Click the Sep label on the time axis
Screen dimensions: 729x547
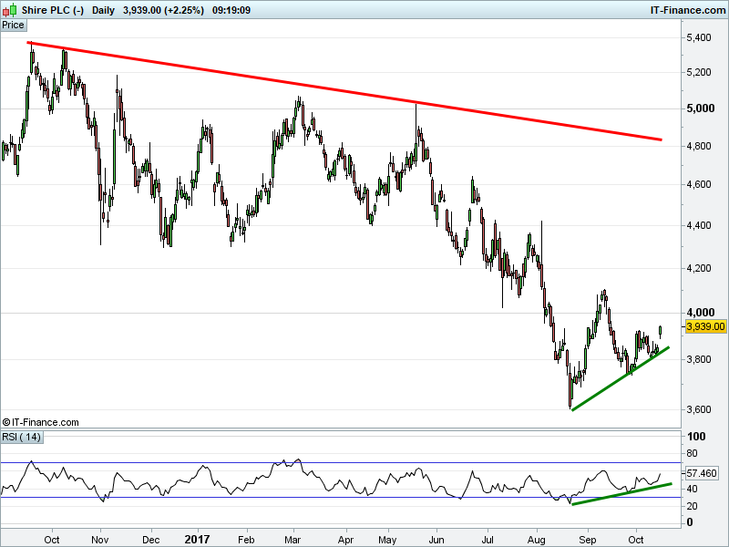(587, 540)
